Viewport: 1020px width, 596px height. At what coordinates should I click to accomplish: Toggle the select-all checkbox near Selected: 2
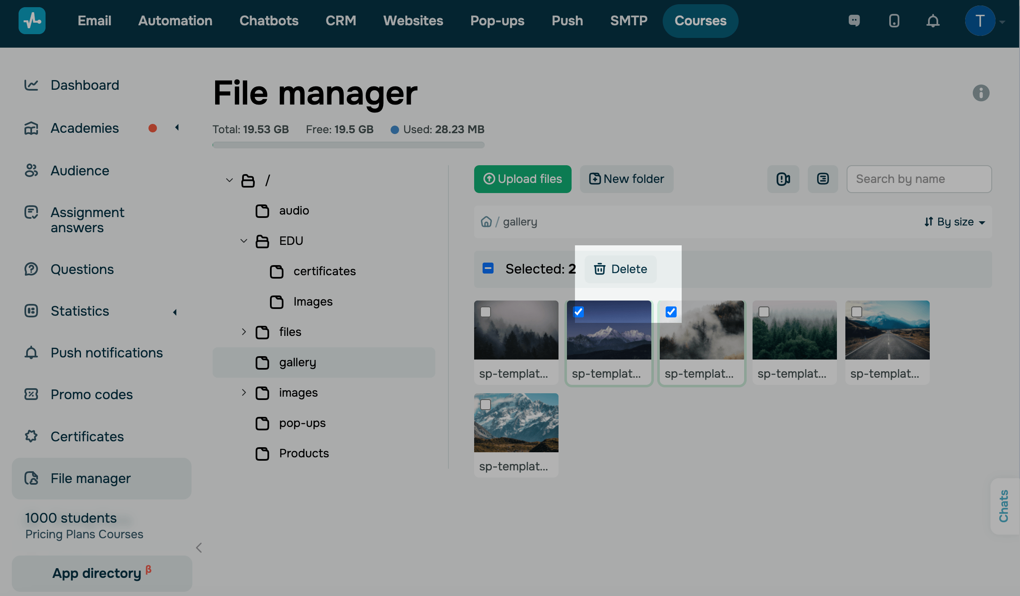488,268
